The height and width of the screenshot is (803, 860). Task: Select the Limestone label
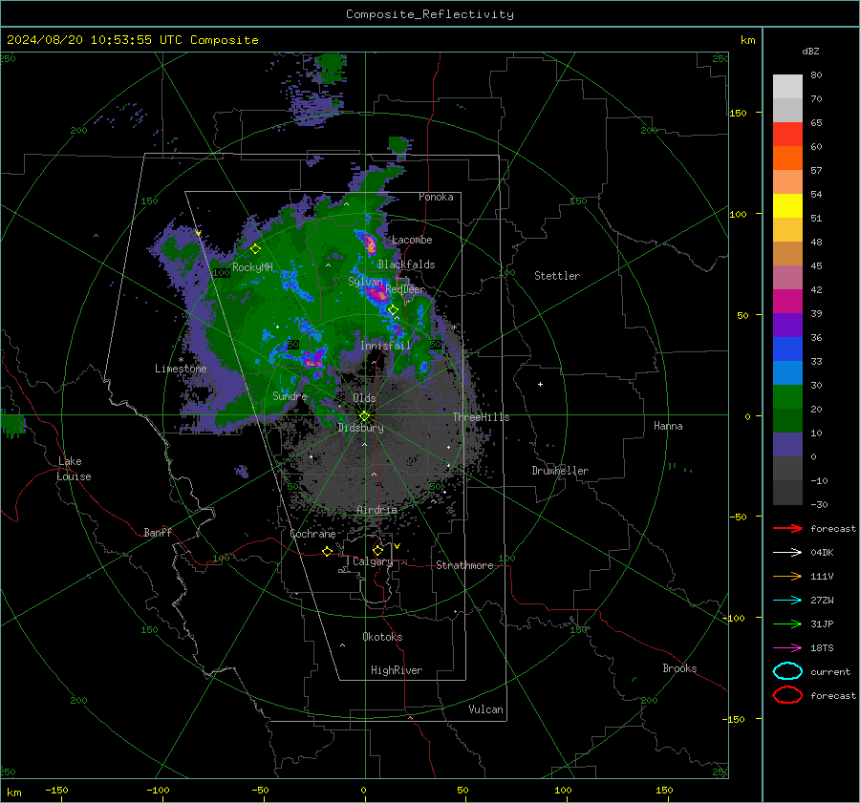pyautogui.click(x=181, y=369)
